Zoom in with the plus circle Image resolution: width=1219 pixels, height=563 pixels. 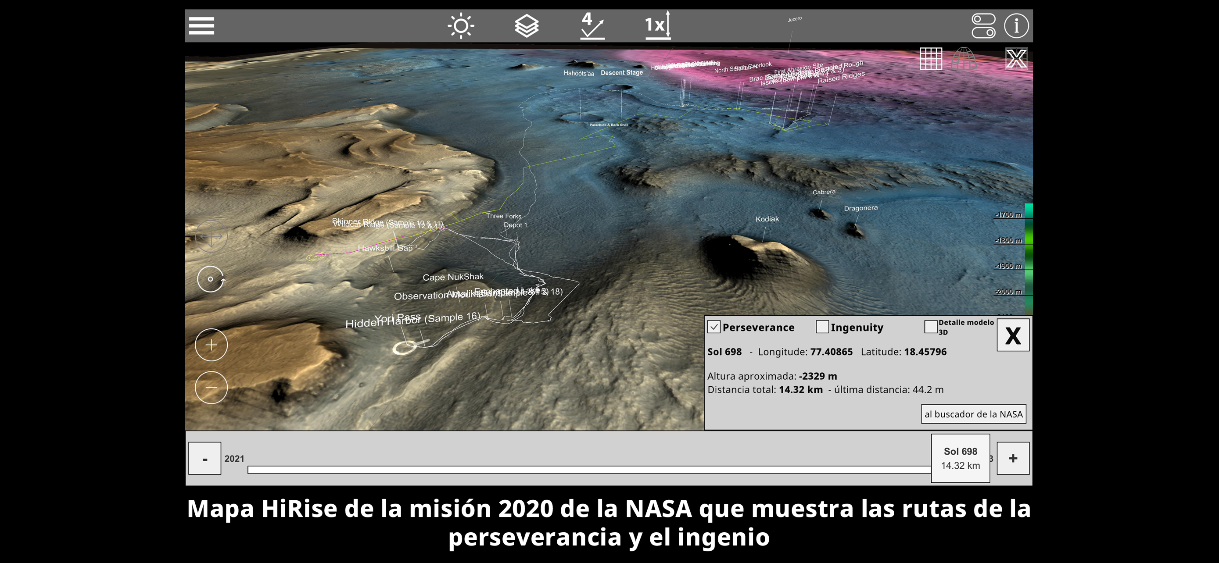(x=211, y=345)
